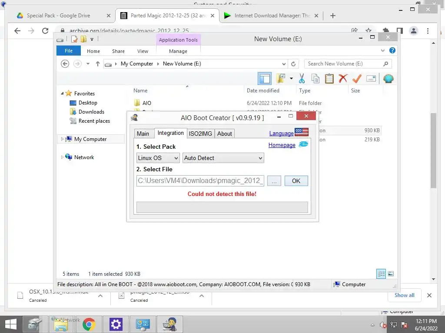The width and height of the screenshot is (445, 333).
Task: Click the Copy documents icon
Action: point(315,78)
